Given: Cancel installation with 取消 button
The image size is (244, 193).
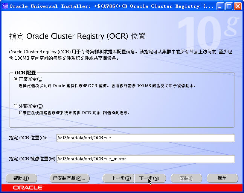Looking at the screenshot, I should coord(223,178).
